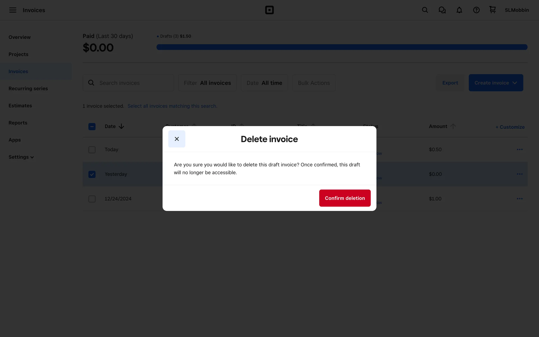Click the Square logo in header

click(x=269, y=10)
